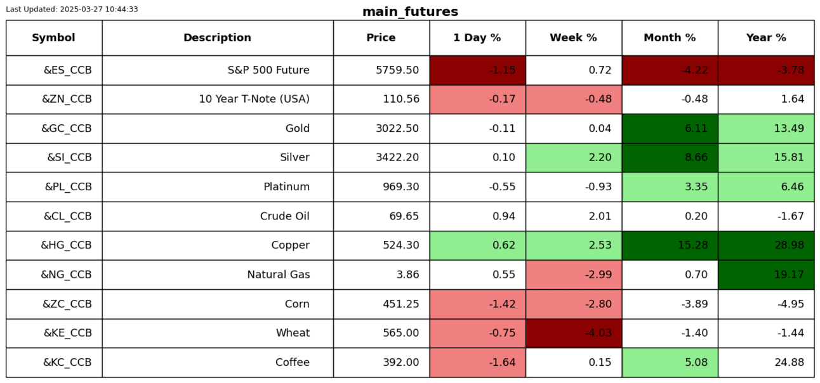Click the 1 Day % column header

[477, 38]
